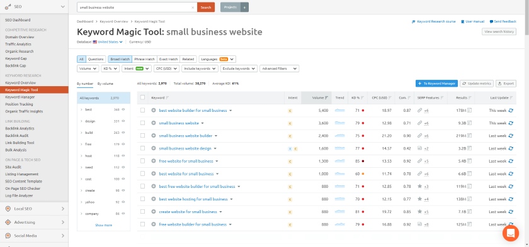Viewport: 529px width, 247px height.
Task: Refresh the 'small business website design' row
Action: (x=511, y=148)
